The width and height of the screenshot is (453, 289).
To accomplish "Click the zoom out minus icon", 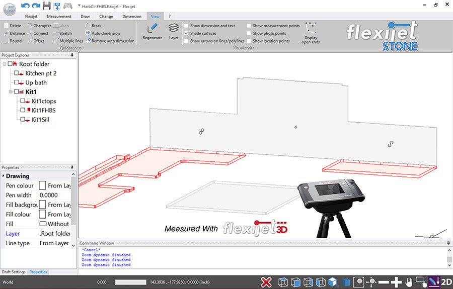I will [x=384, y=282].
